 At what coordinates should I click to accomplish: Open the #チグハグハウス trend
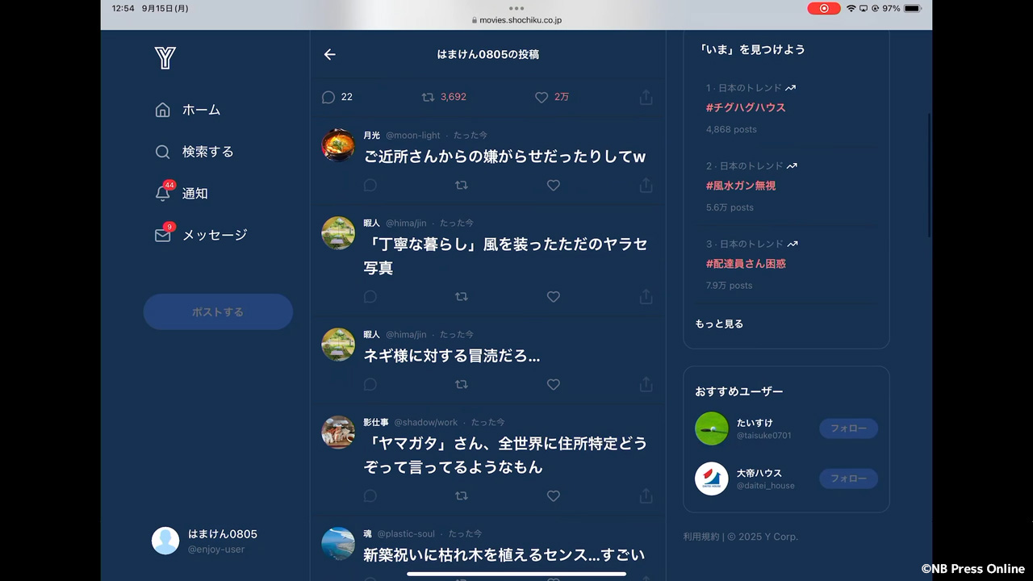[746, 107]
